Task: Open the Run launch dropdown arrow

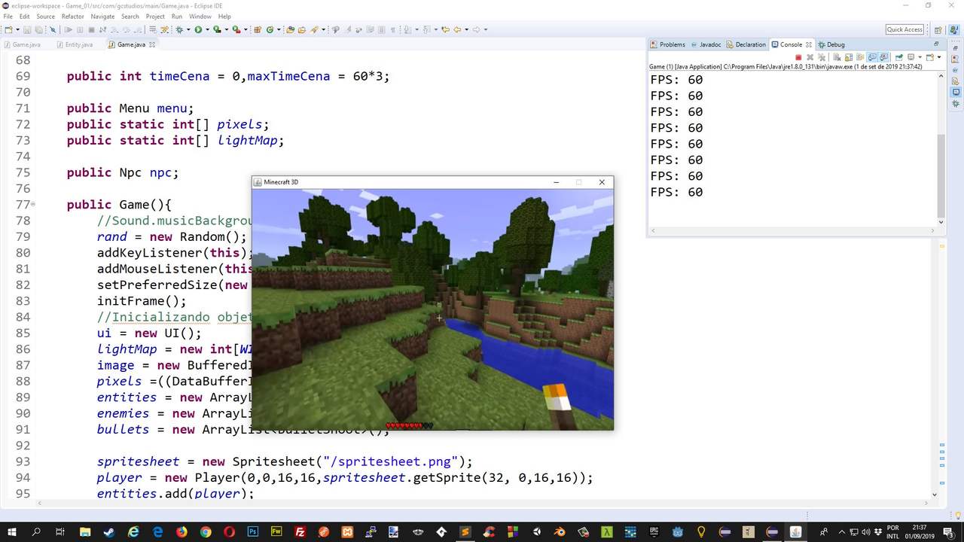Action: click(x=207, y=30)
